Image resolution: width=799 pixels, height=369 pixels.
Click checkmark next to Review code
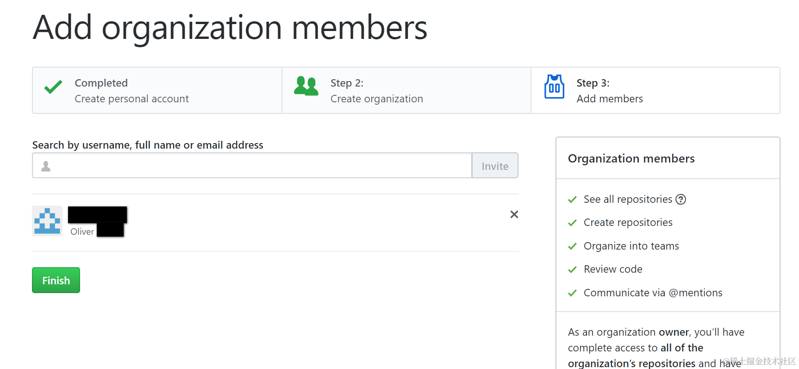[x=573, y=269]
